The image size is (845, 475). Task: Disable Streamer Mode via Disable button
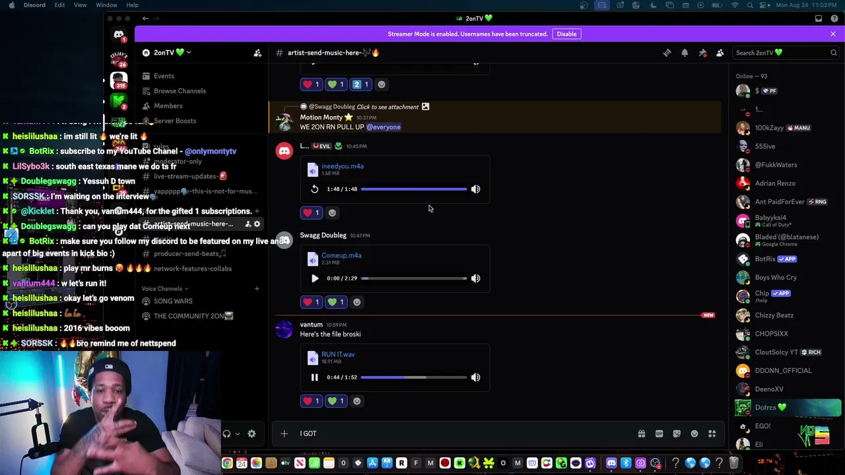click(566, 34)
